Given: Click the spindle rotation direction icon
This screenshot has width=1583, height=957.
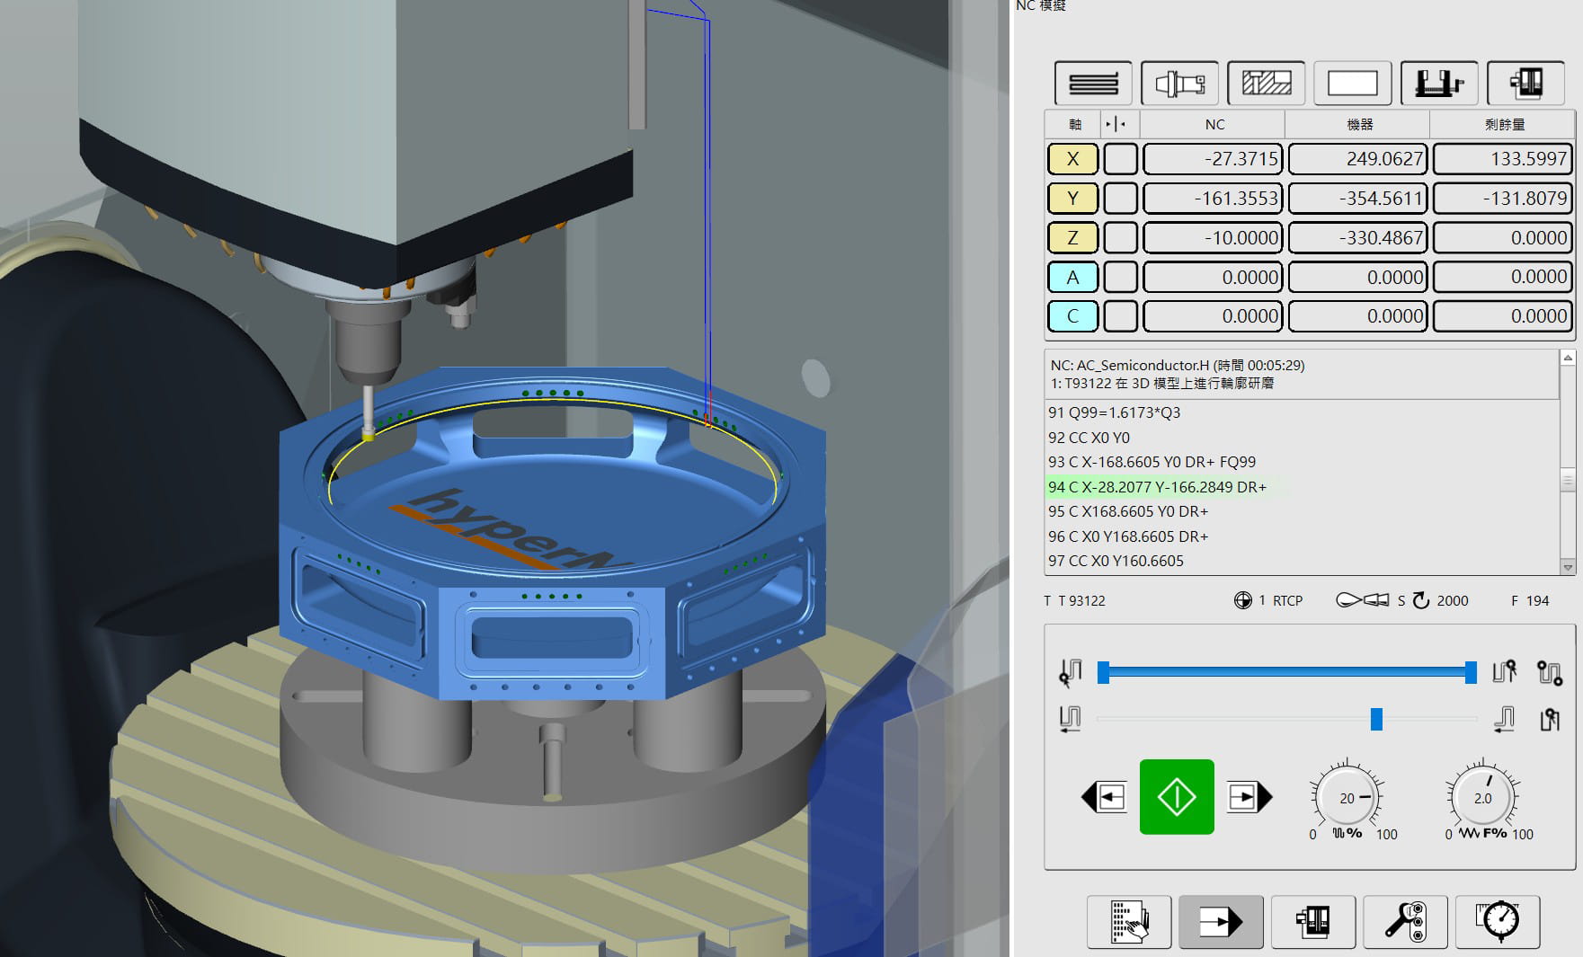Looking at the screenshot, I should click(1421, 600).
